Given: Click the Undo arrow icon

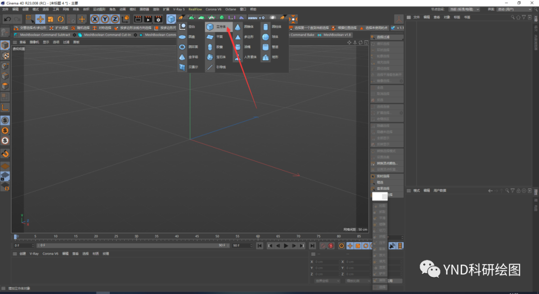Looking at the screenshot, I should point(7,19).
